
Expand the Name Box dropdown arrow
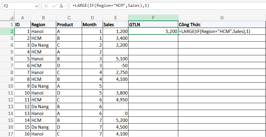[x=36, y=6]
